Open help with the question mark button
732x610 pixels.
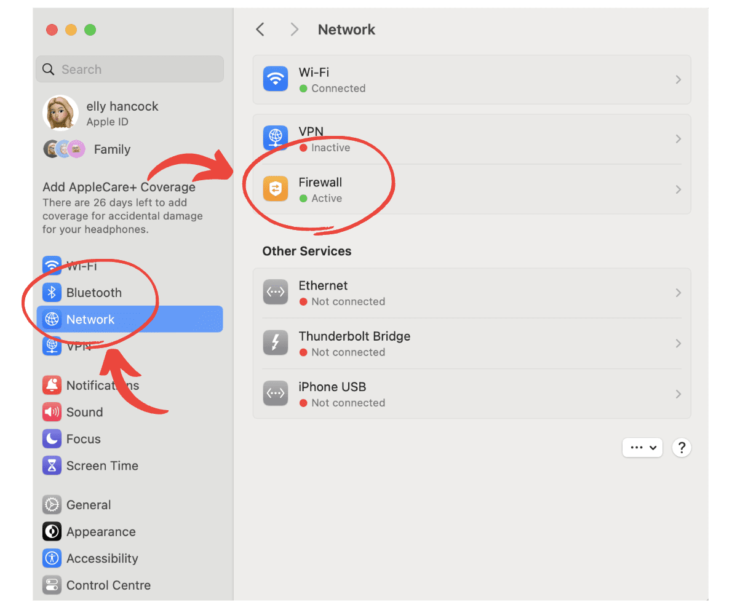[682, 448]
